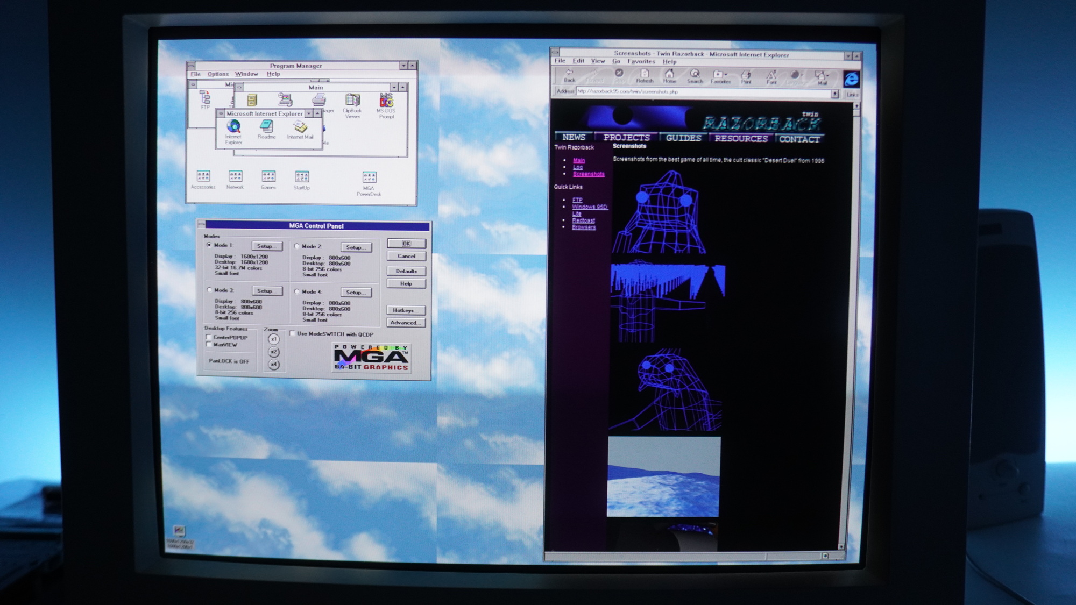The image size is (1076, 605).
Task: Click the minimized icon at the desktop bottom-left
Action: click(x=180, y=537)
